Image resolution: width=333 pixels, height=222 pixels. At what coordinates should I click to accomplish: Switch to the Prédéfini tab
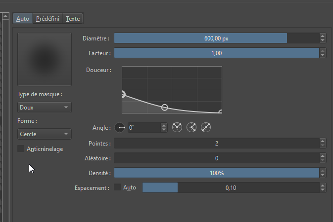pos(48,19)
